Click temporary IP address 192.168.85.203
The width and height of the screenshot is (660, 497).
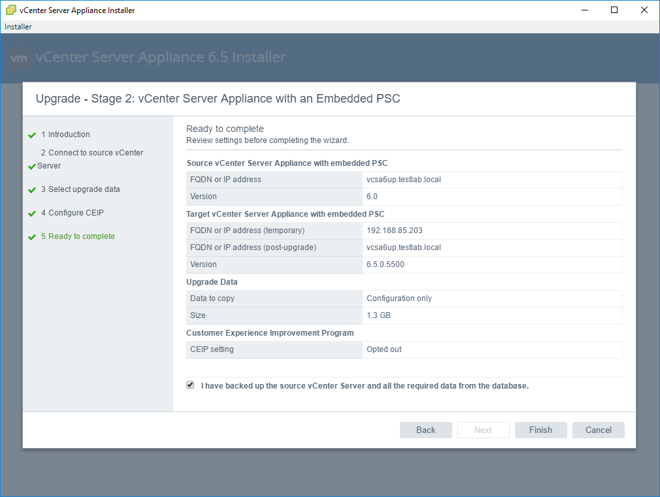pyautogui.click(x=395, y=231)
